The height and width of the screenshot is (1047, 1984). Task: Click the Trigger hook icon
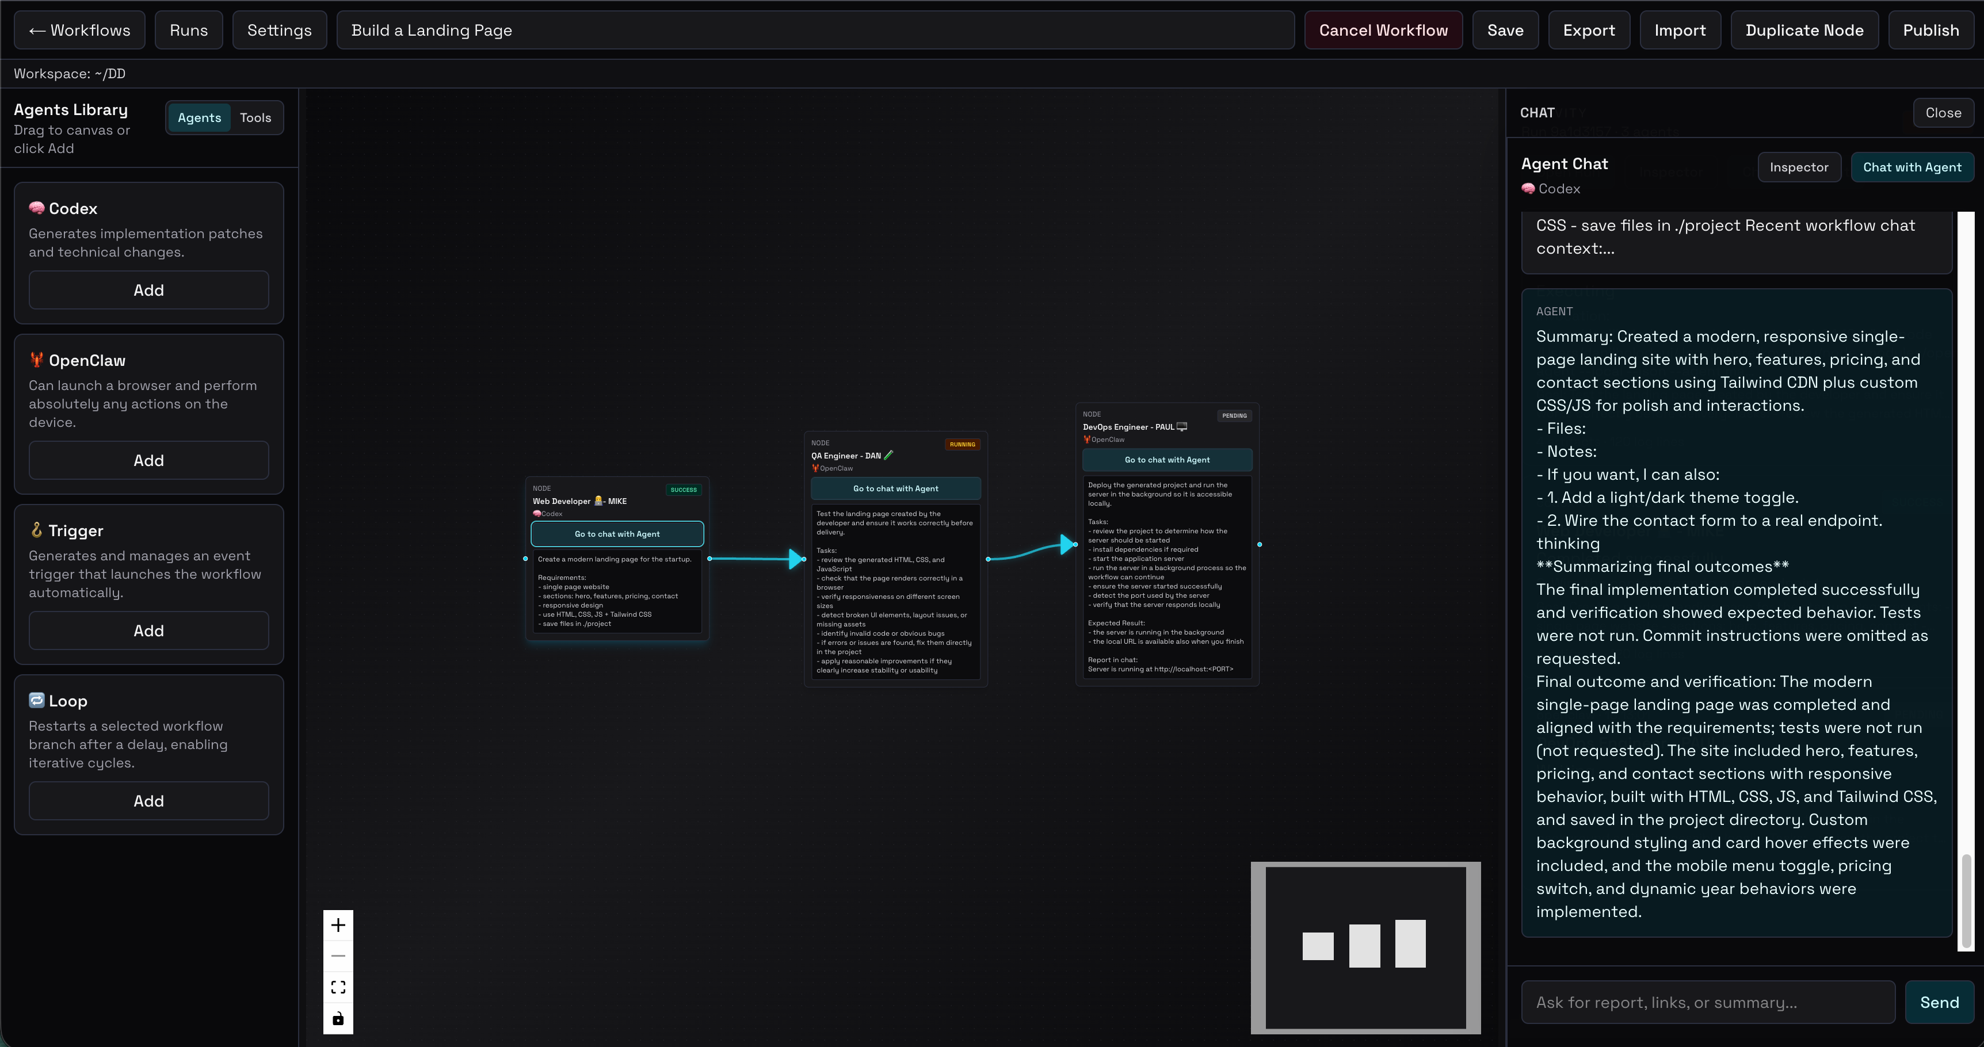pyautogui.click(x=36, y=530)
